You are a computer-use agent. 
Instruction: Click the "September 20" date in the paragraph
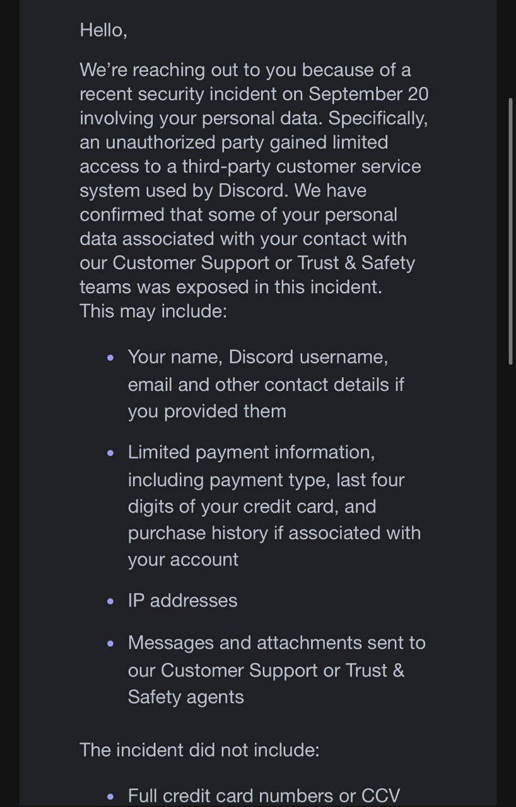(x=368, y=94)
